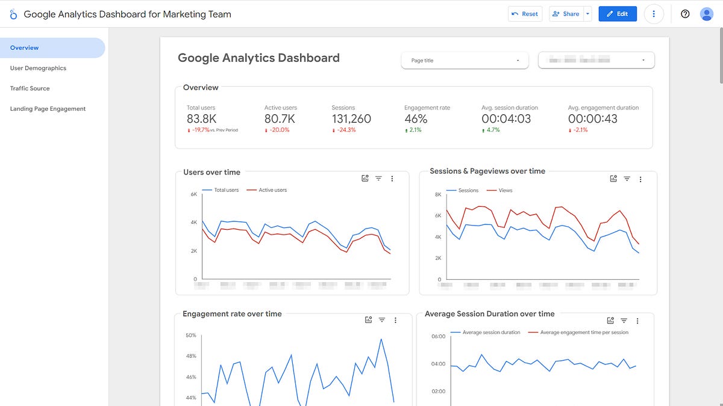Click the 4.7% session duration change value
Image resolution: width=723 pixels, height=406 pixels.
(x=493, y=130)
